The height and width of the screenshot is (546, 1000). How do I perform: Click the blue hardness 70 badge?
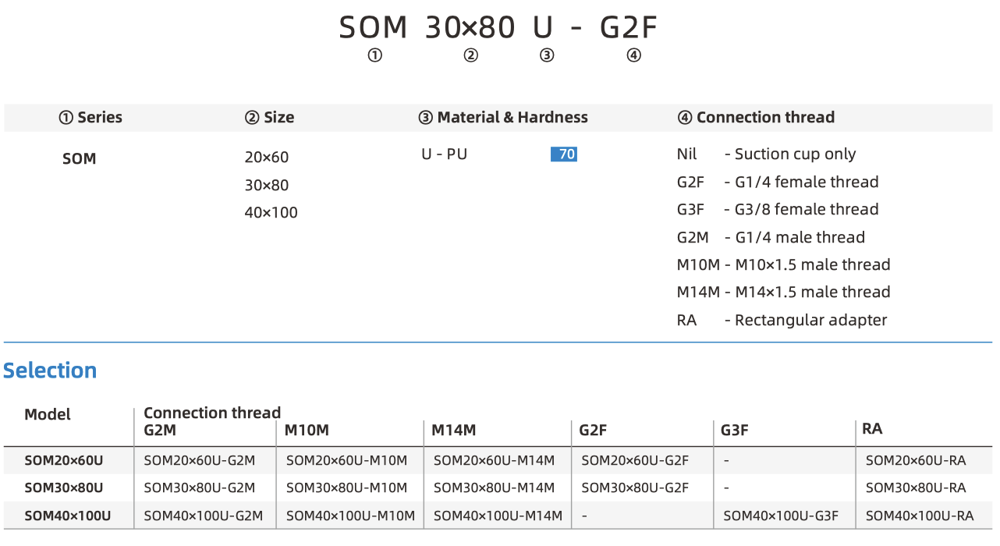[x=564, y=154]
